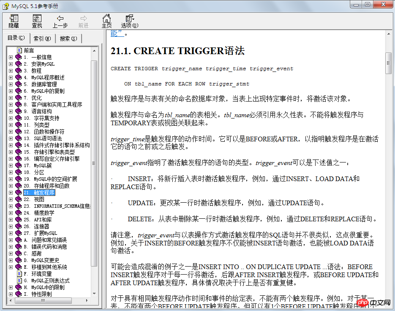Expand the 扩展MySQL chapter node
This screenshot has width=395, height=311.
point(11,233)
